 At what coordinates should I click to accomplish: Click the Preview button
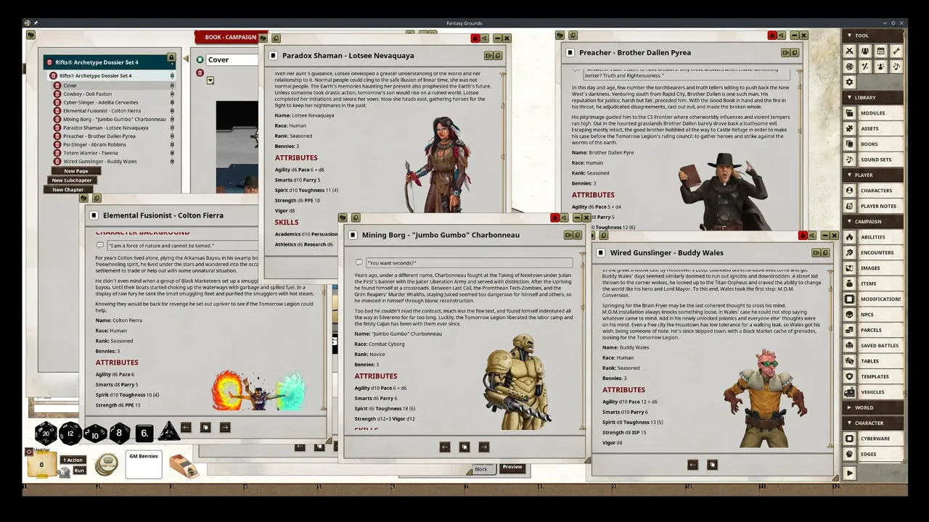[x=512, y=467]
